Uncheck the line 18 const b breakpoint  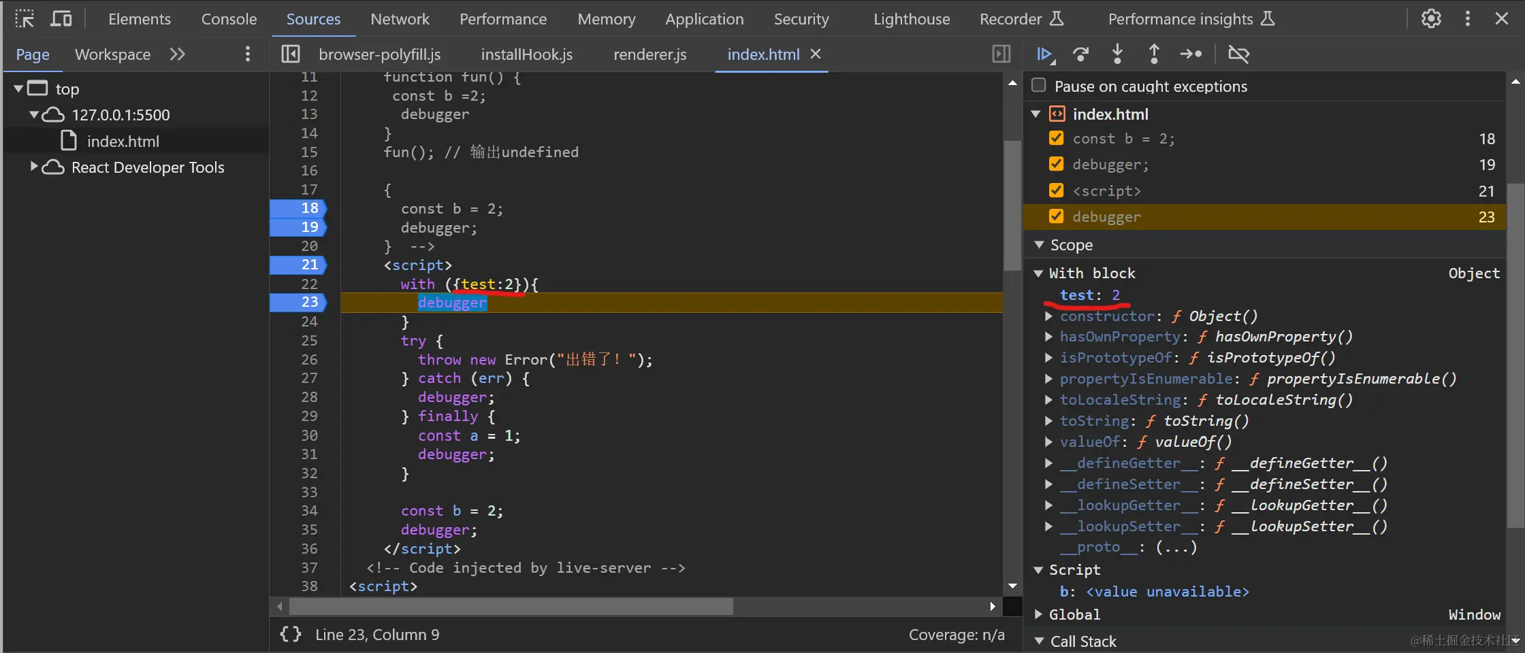(1057, 138)
